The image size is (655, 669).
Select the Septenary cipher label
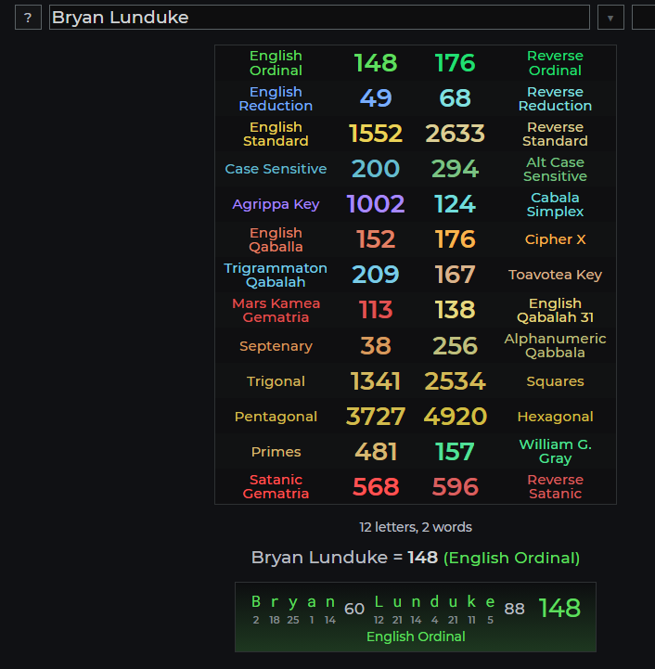(x=276, y=346)
